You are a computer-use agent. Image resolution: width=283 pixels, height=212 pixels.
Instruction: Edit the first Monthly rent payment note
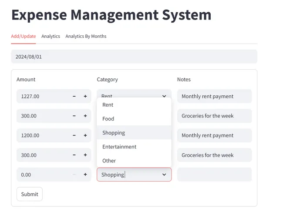pyautogui.click(x=214, y=96)
